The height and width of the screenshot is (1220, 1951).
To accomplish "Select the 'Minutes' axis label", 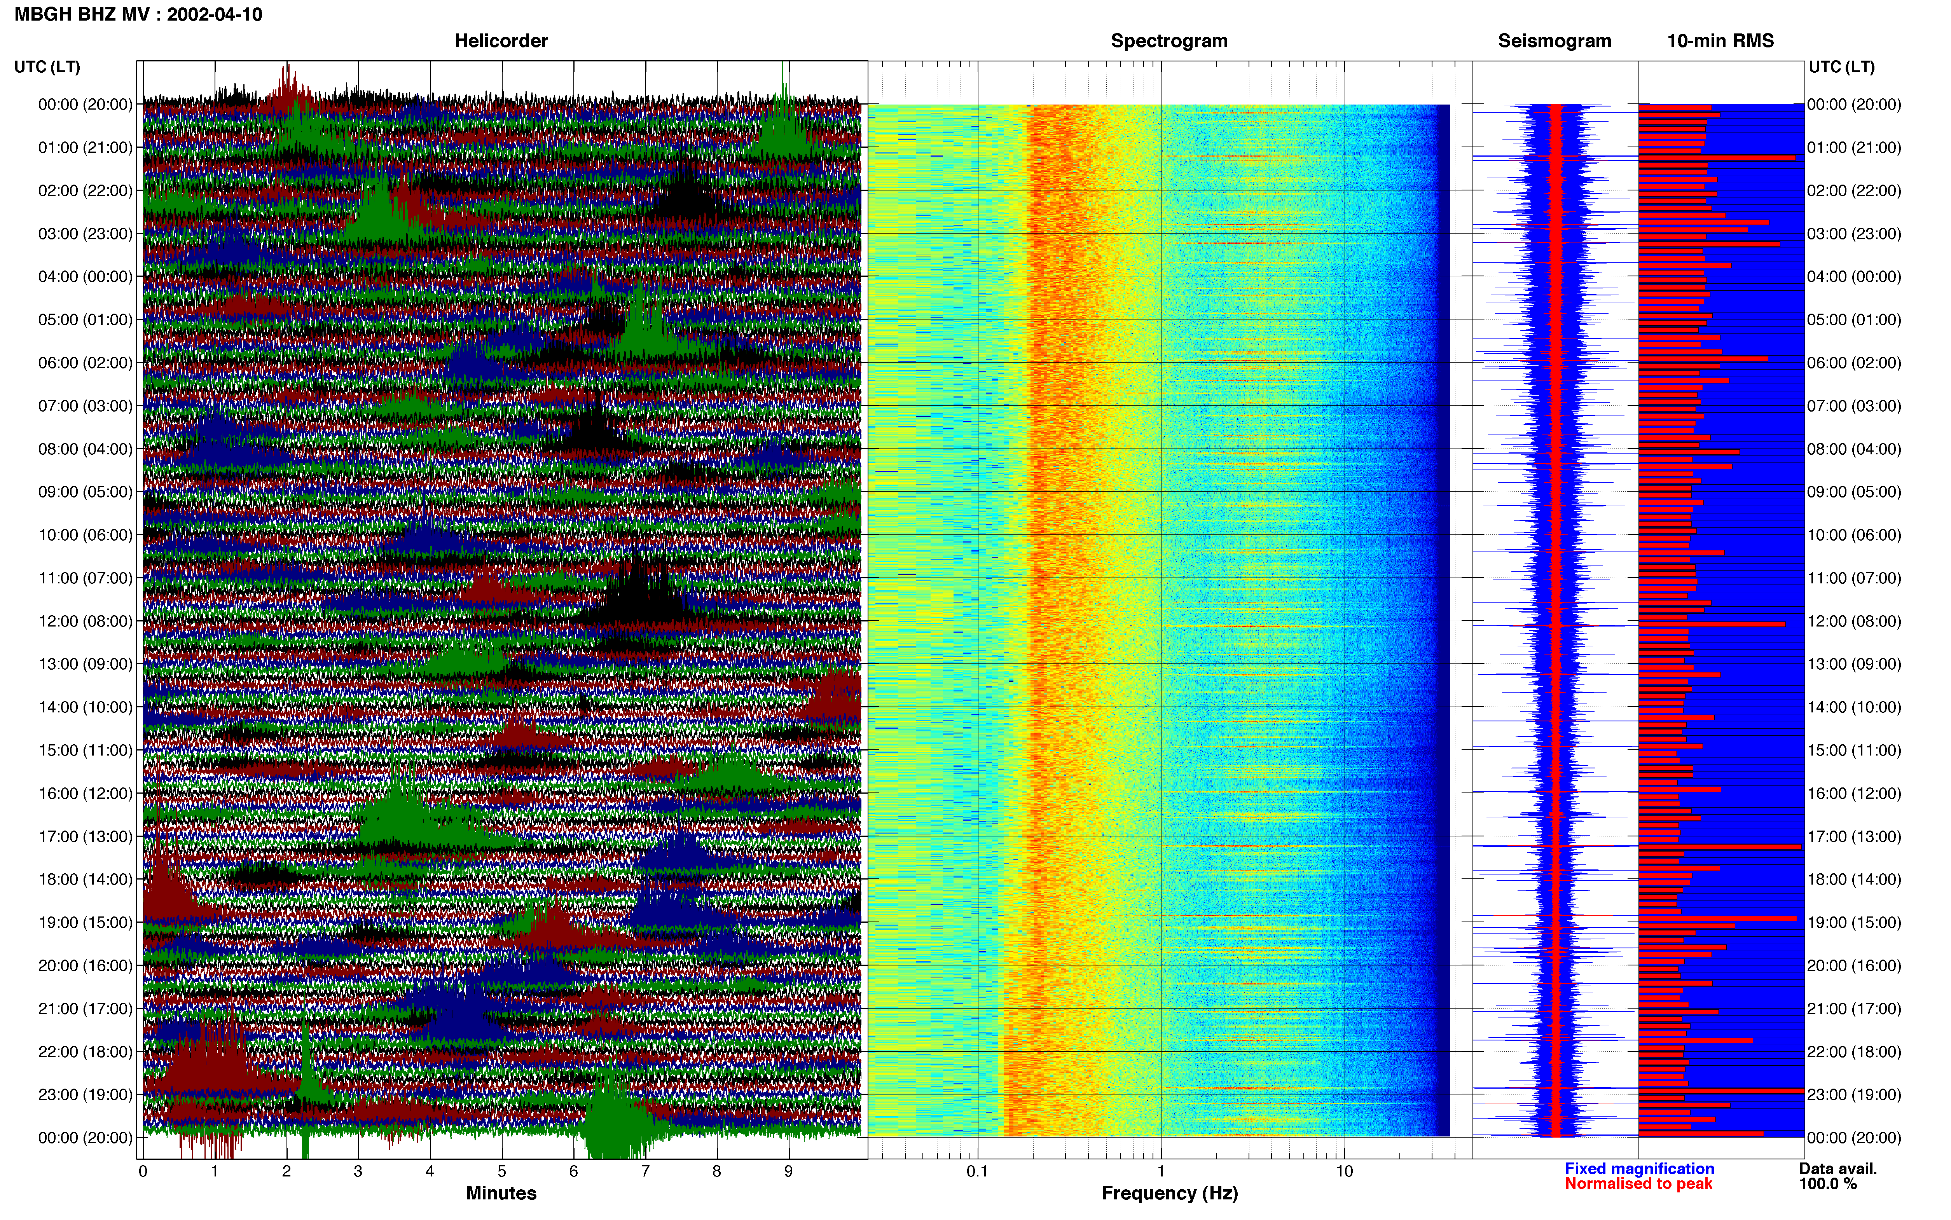I will [501, 1192].
